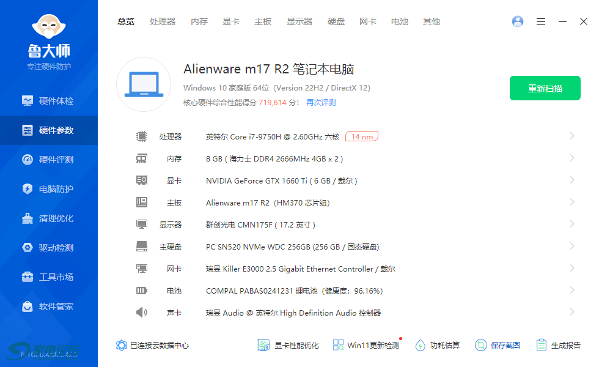This screenshot has height=367, width=599.
Task: Click the processor chip icon
Action: coord(142,136)
